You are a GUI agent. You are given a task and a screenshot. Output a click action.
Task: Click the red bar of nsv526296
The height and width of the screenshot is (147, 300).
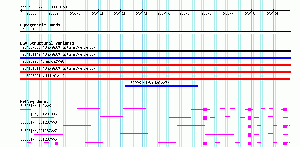[x=155, y=65]
